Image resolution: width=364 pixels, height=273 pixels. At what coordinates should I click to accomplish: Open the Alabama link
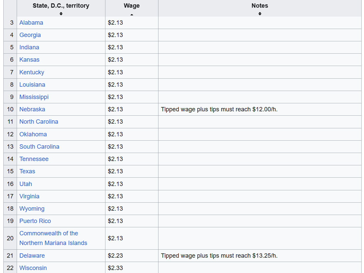tap(31, 23)
